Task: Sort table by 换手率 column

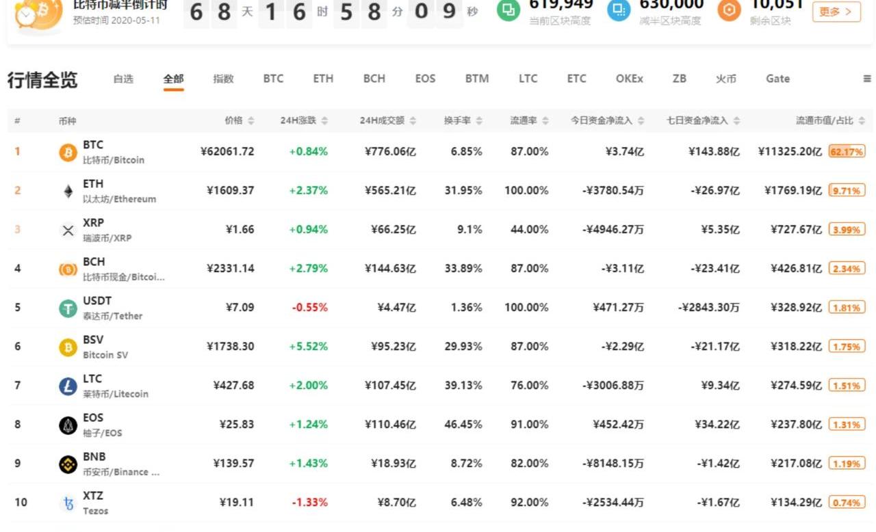Action: 479,121
